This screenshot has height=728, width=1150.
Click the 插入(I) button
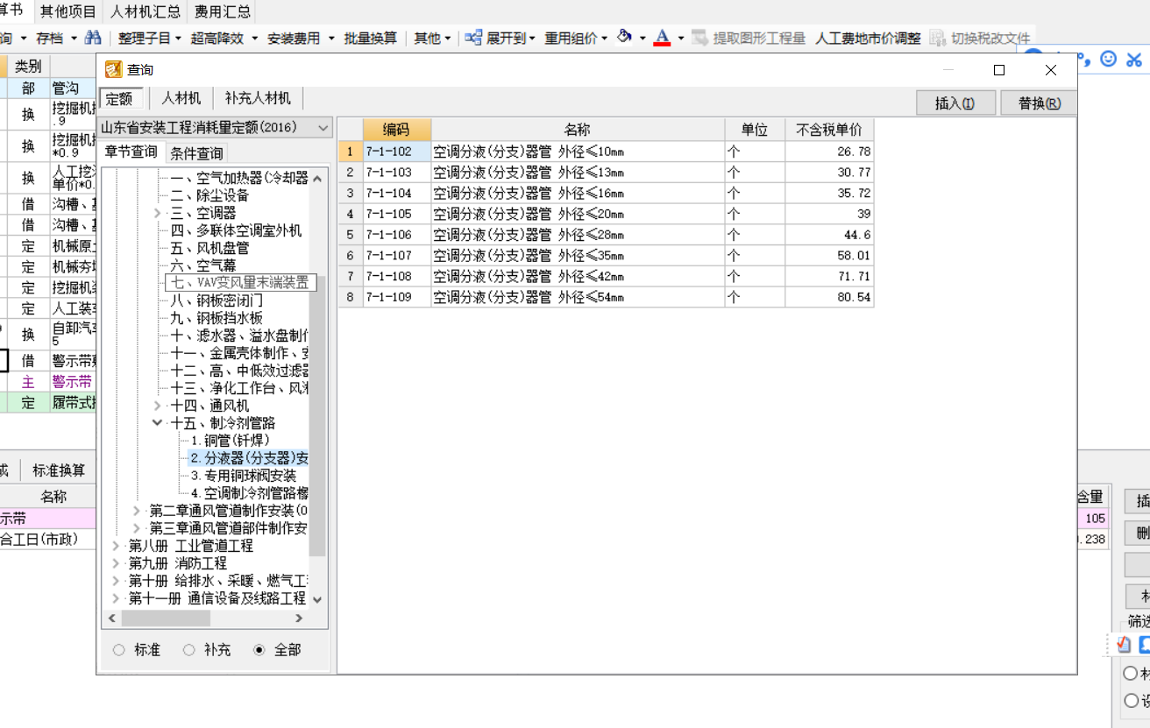click(955, 103)
